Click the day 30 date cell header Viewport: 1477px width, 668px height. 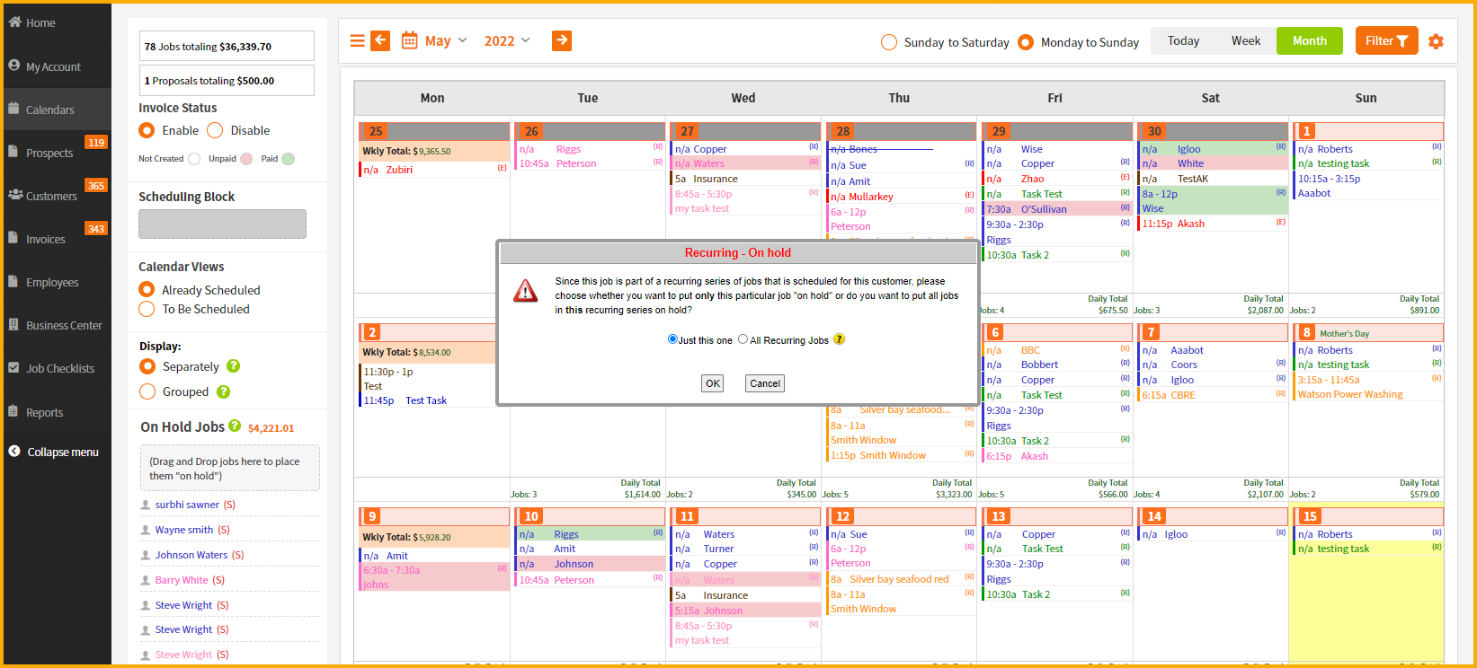point(1211,131)
